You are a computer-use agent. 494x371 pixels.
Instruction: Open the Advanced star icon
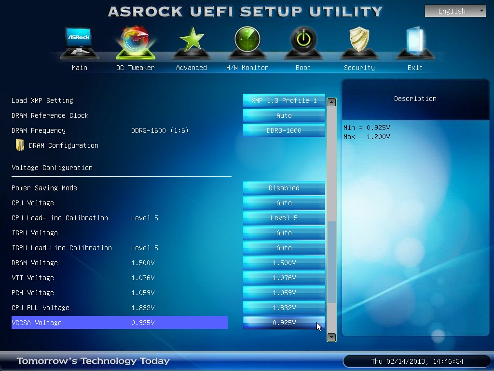[192, 43]
